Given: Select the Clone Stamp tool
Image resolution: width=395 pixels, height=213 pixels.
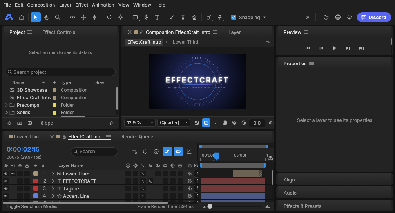Looking at the screenshot, I should 183,17.
